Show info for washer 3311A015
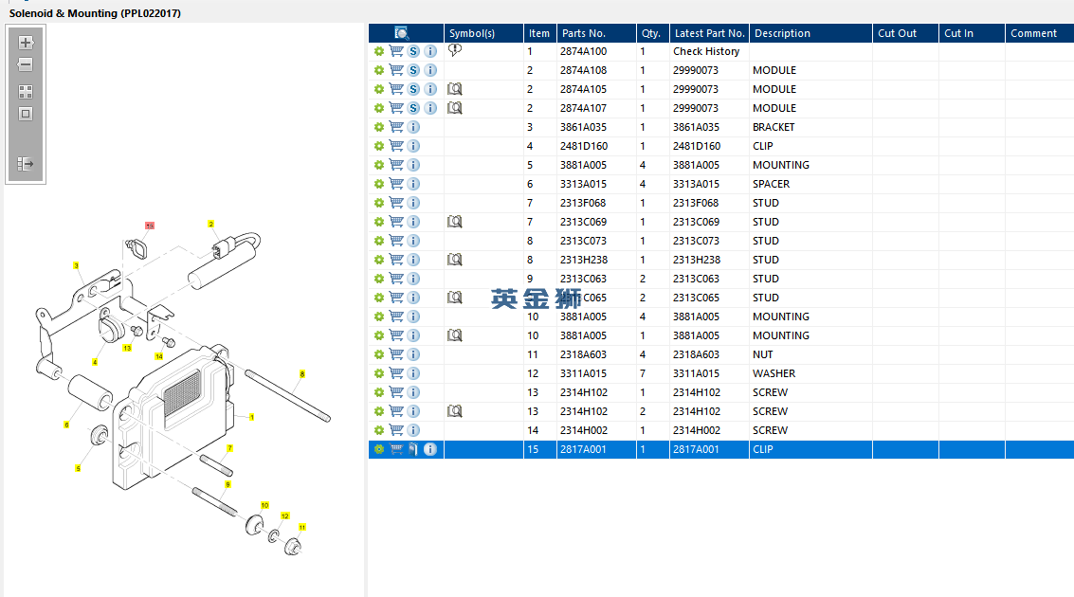The width and height of the screenshot is (1074, 597). (413, 373)
